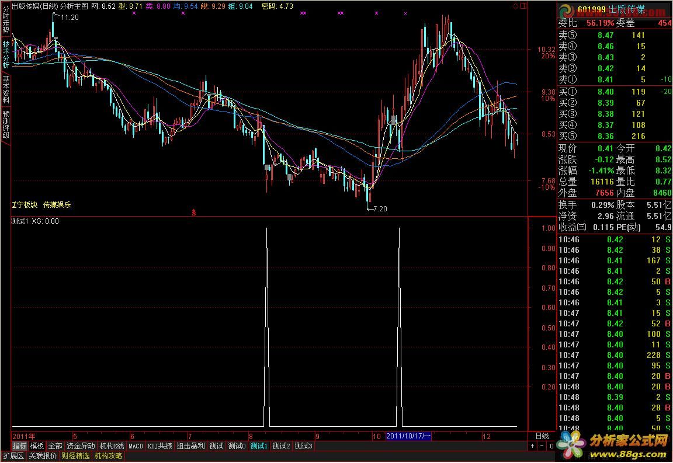673x463 pixels.
Task: Click the 现价 value 8.41
Action: click(606, 148)
